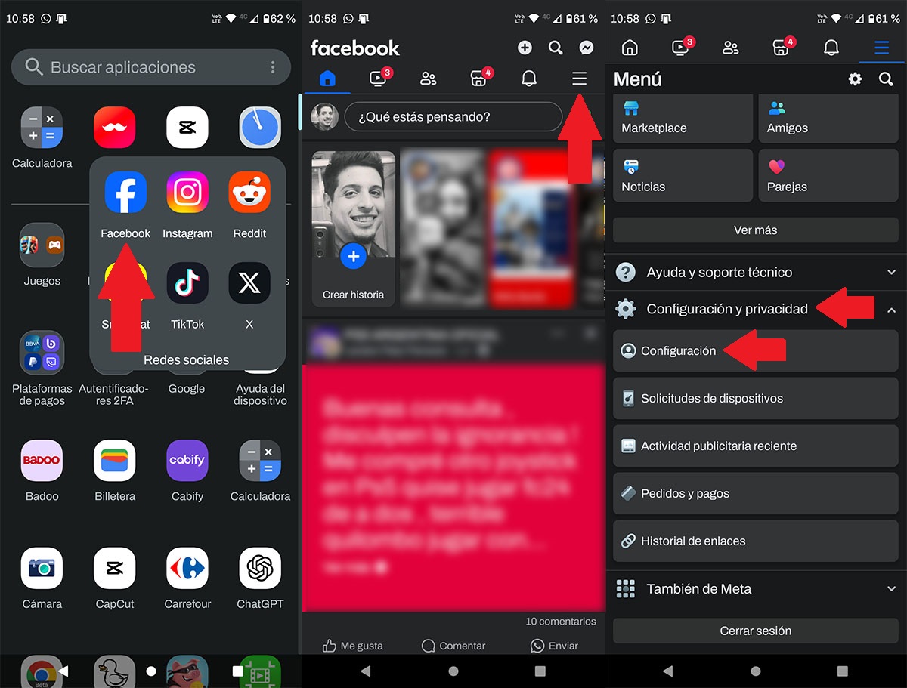Launch the Badoo app
The width and height of the screenshot is (907, 688).
tap(42, 460)
